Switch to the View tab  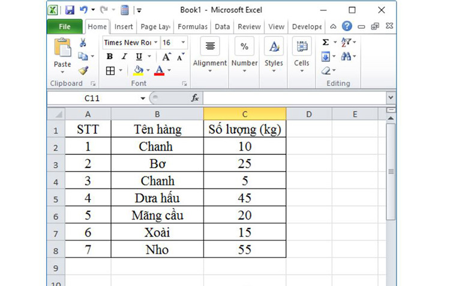(276, 26)
